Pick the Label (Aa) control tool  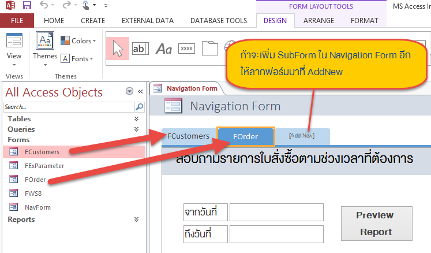point(164,49)
